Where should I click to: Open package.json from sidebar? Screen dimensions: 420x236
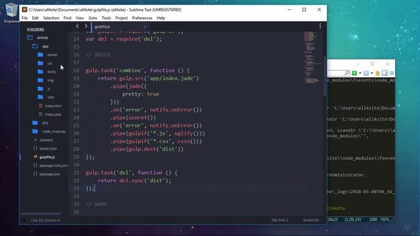50,174
